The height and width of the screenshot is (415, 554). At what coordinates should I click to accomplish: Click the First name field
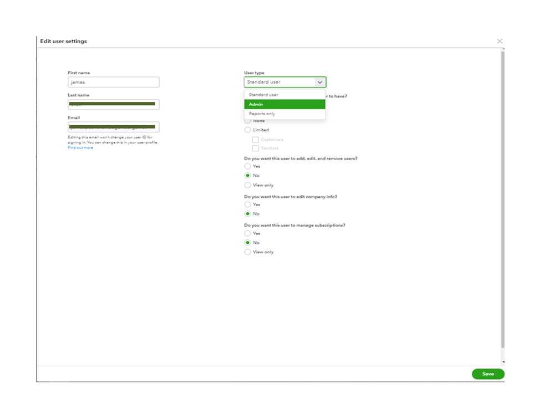pos(114,82)
